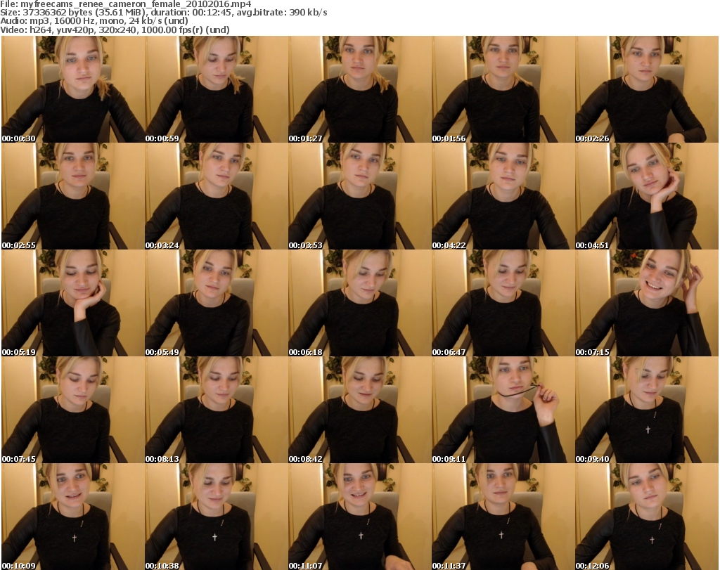Click the Video h264 info line
720x570 pixels.
[x=115, y=30]
